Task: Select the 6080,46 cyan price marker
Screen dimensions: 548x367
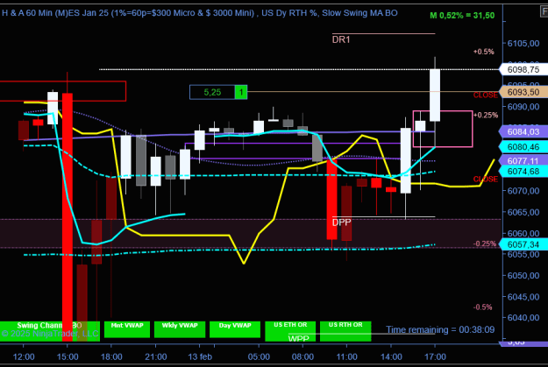Action: tap(523, 147)
